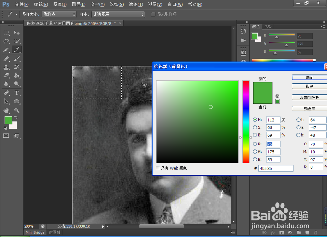
Task: Select the Path Selection tool
Action: tap(6, 102)
